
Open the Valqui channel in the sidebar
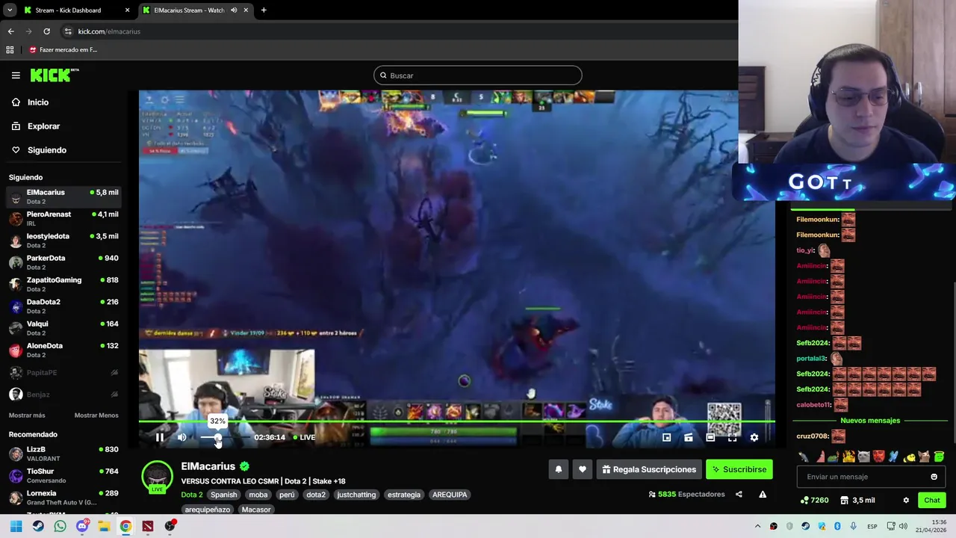pyautogui.click(x=63, y=328)
